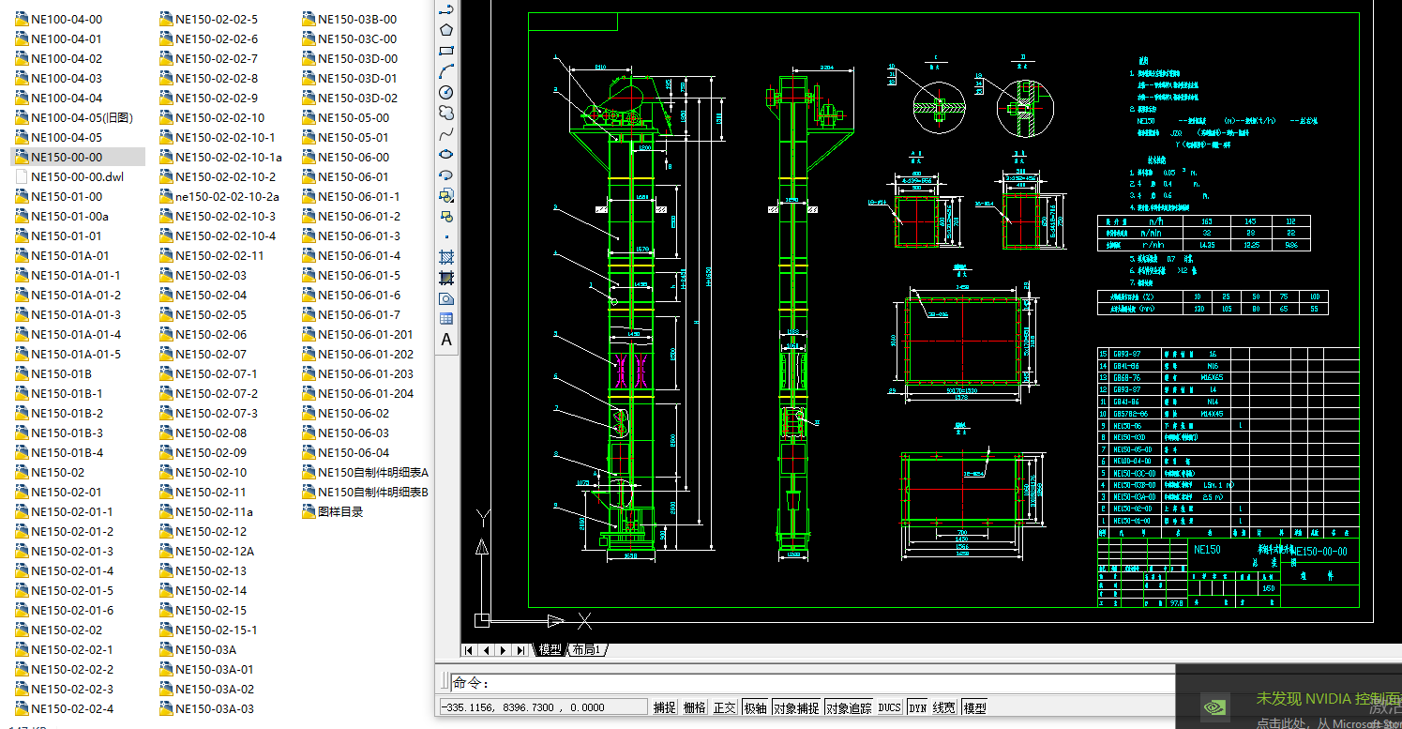The image size is (1402, 729).
Task: Toggle DYN dynamic input in status bar
Action: coord(917,707)
